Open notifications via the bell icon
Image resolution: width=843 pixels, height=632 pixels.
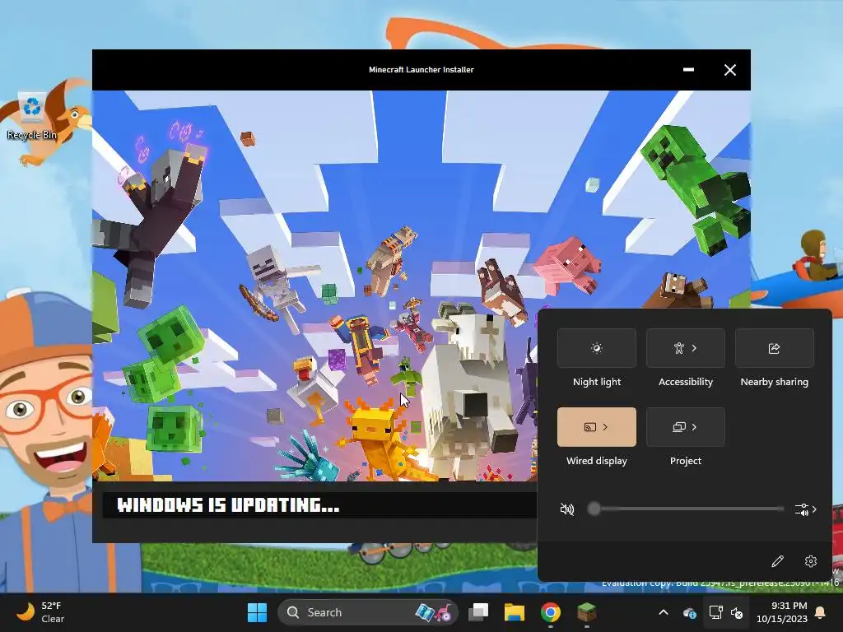[821, 612]
